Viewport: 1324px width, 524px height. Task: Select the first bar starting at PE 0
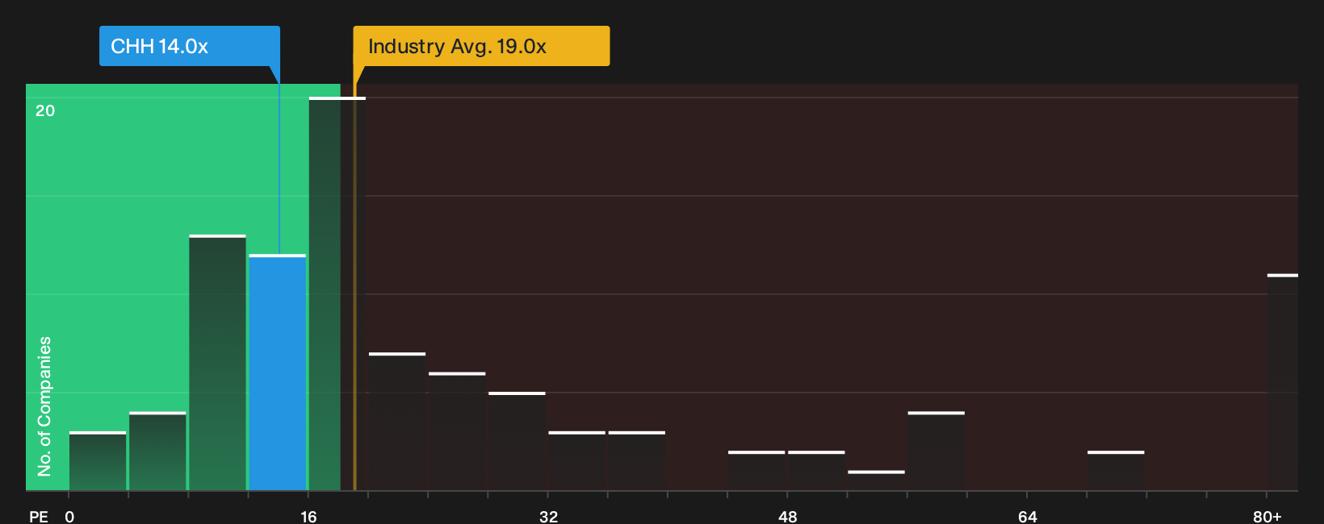click(x=98, y=461)
